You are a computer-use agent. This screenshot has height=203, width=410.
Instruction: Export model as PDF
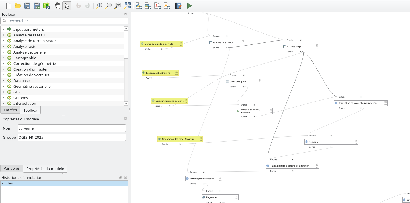[x=158, y=5]
